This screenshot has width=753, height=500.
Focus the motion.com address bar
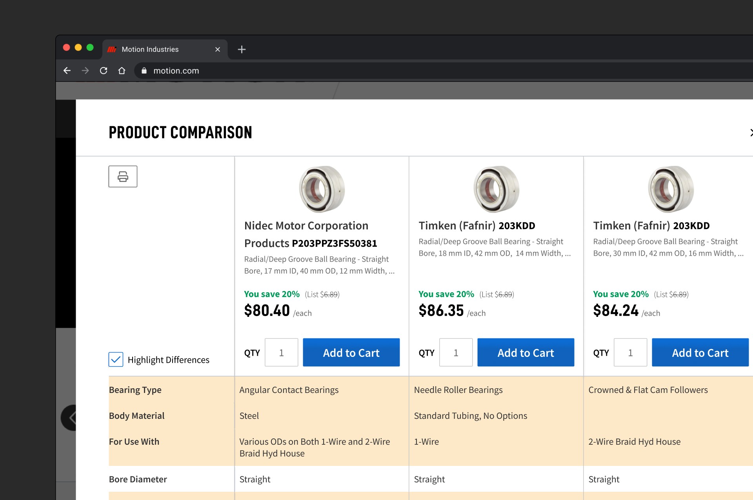[443, 71]
